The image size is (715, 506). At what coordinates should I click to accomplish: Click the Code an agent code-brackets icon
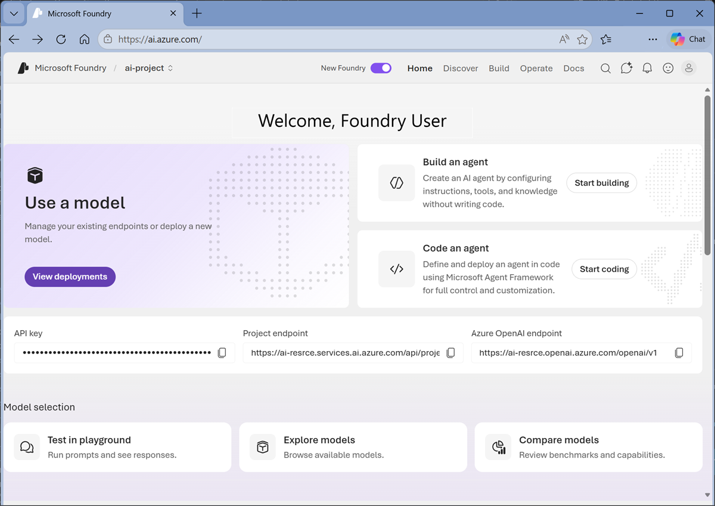point(397,269)
